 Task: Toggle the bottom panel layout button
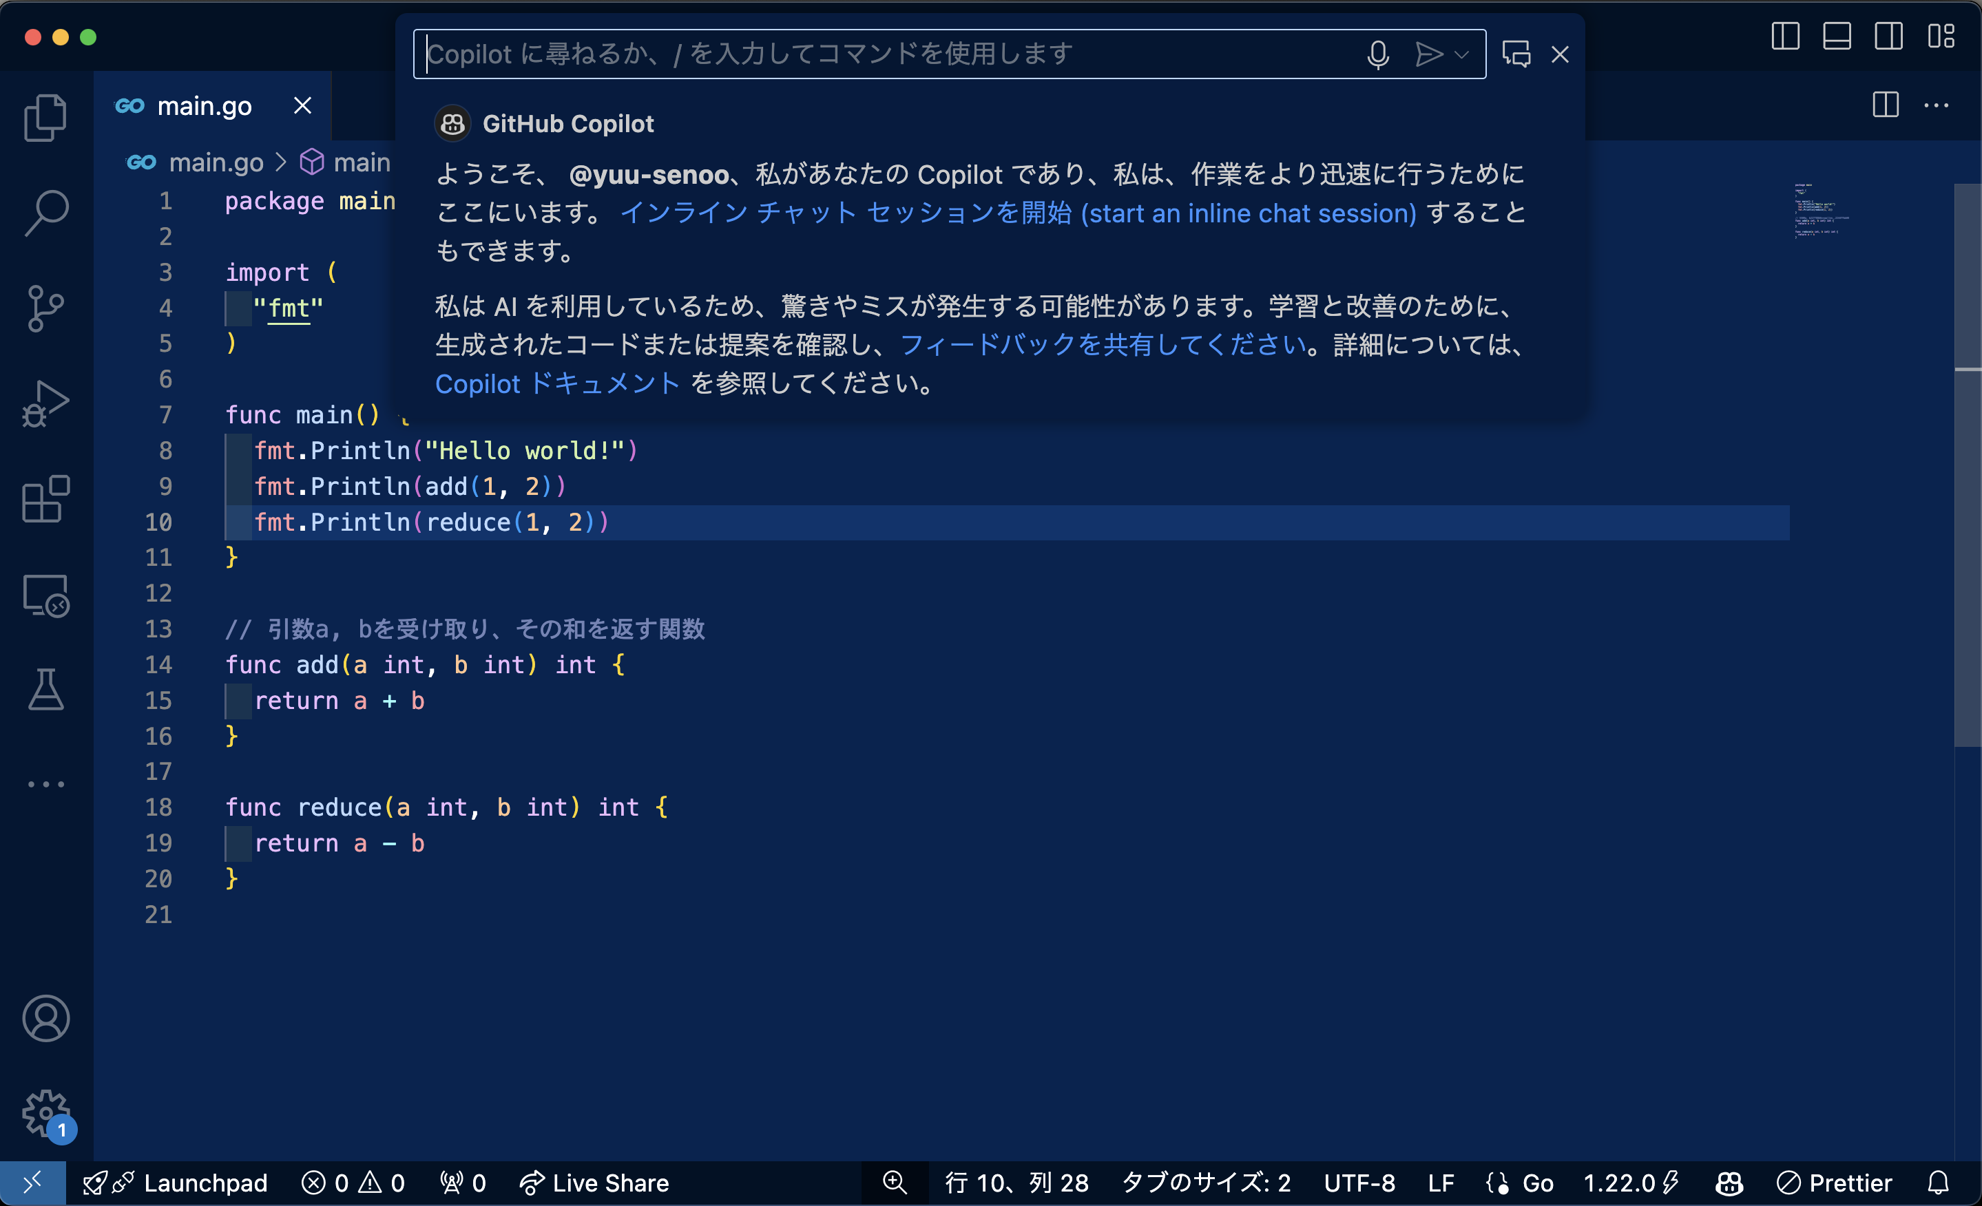coord(1837,36)
